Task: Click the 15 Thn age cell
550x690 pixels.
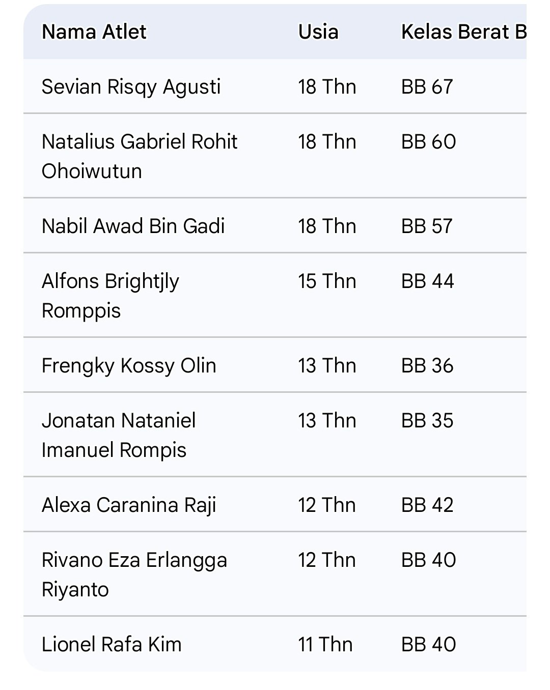Action: (327, 281)
